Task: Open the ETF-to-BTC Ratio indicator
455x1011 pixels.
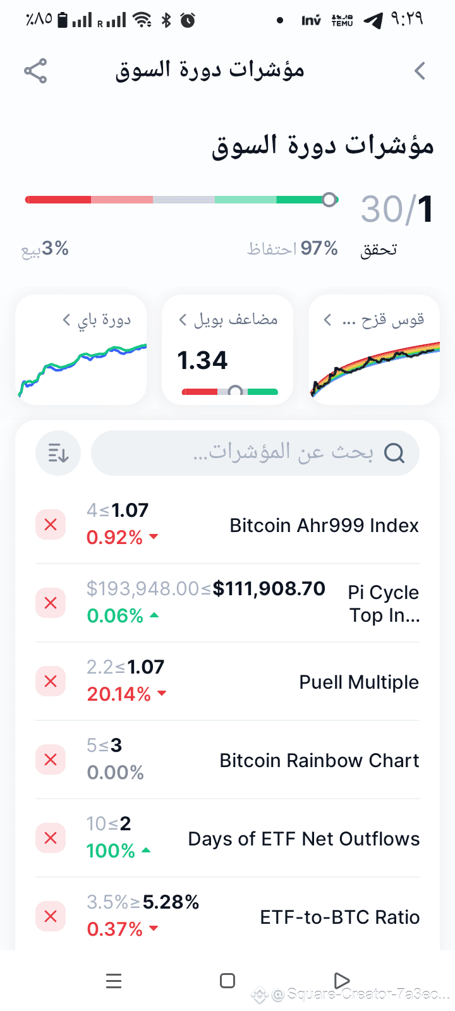Action: point(339,917)
